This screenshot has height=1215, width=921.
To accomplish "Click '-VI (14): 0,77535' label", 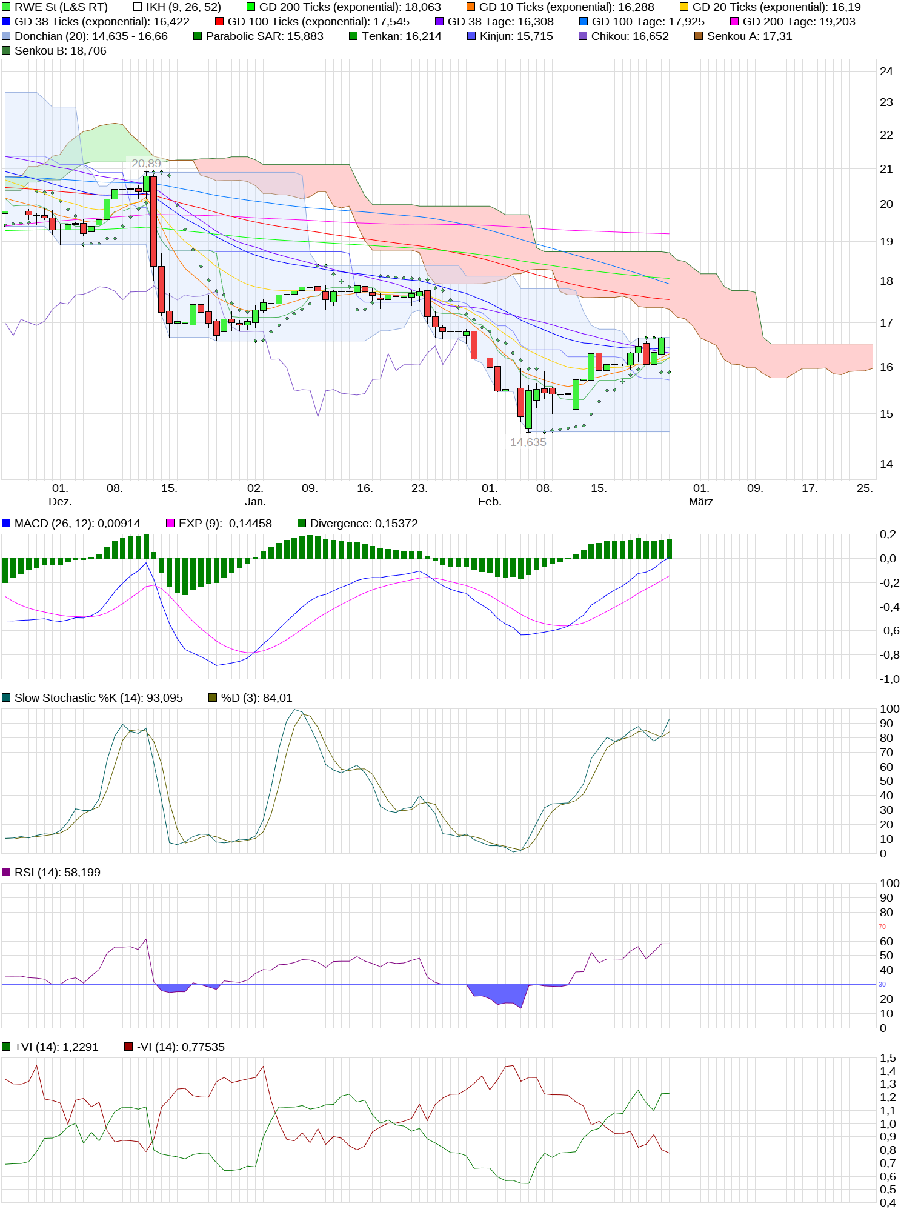I will tap(181, 1047).
